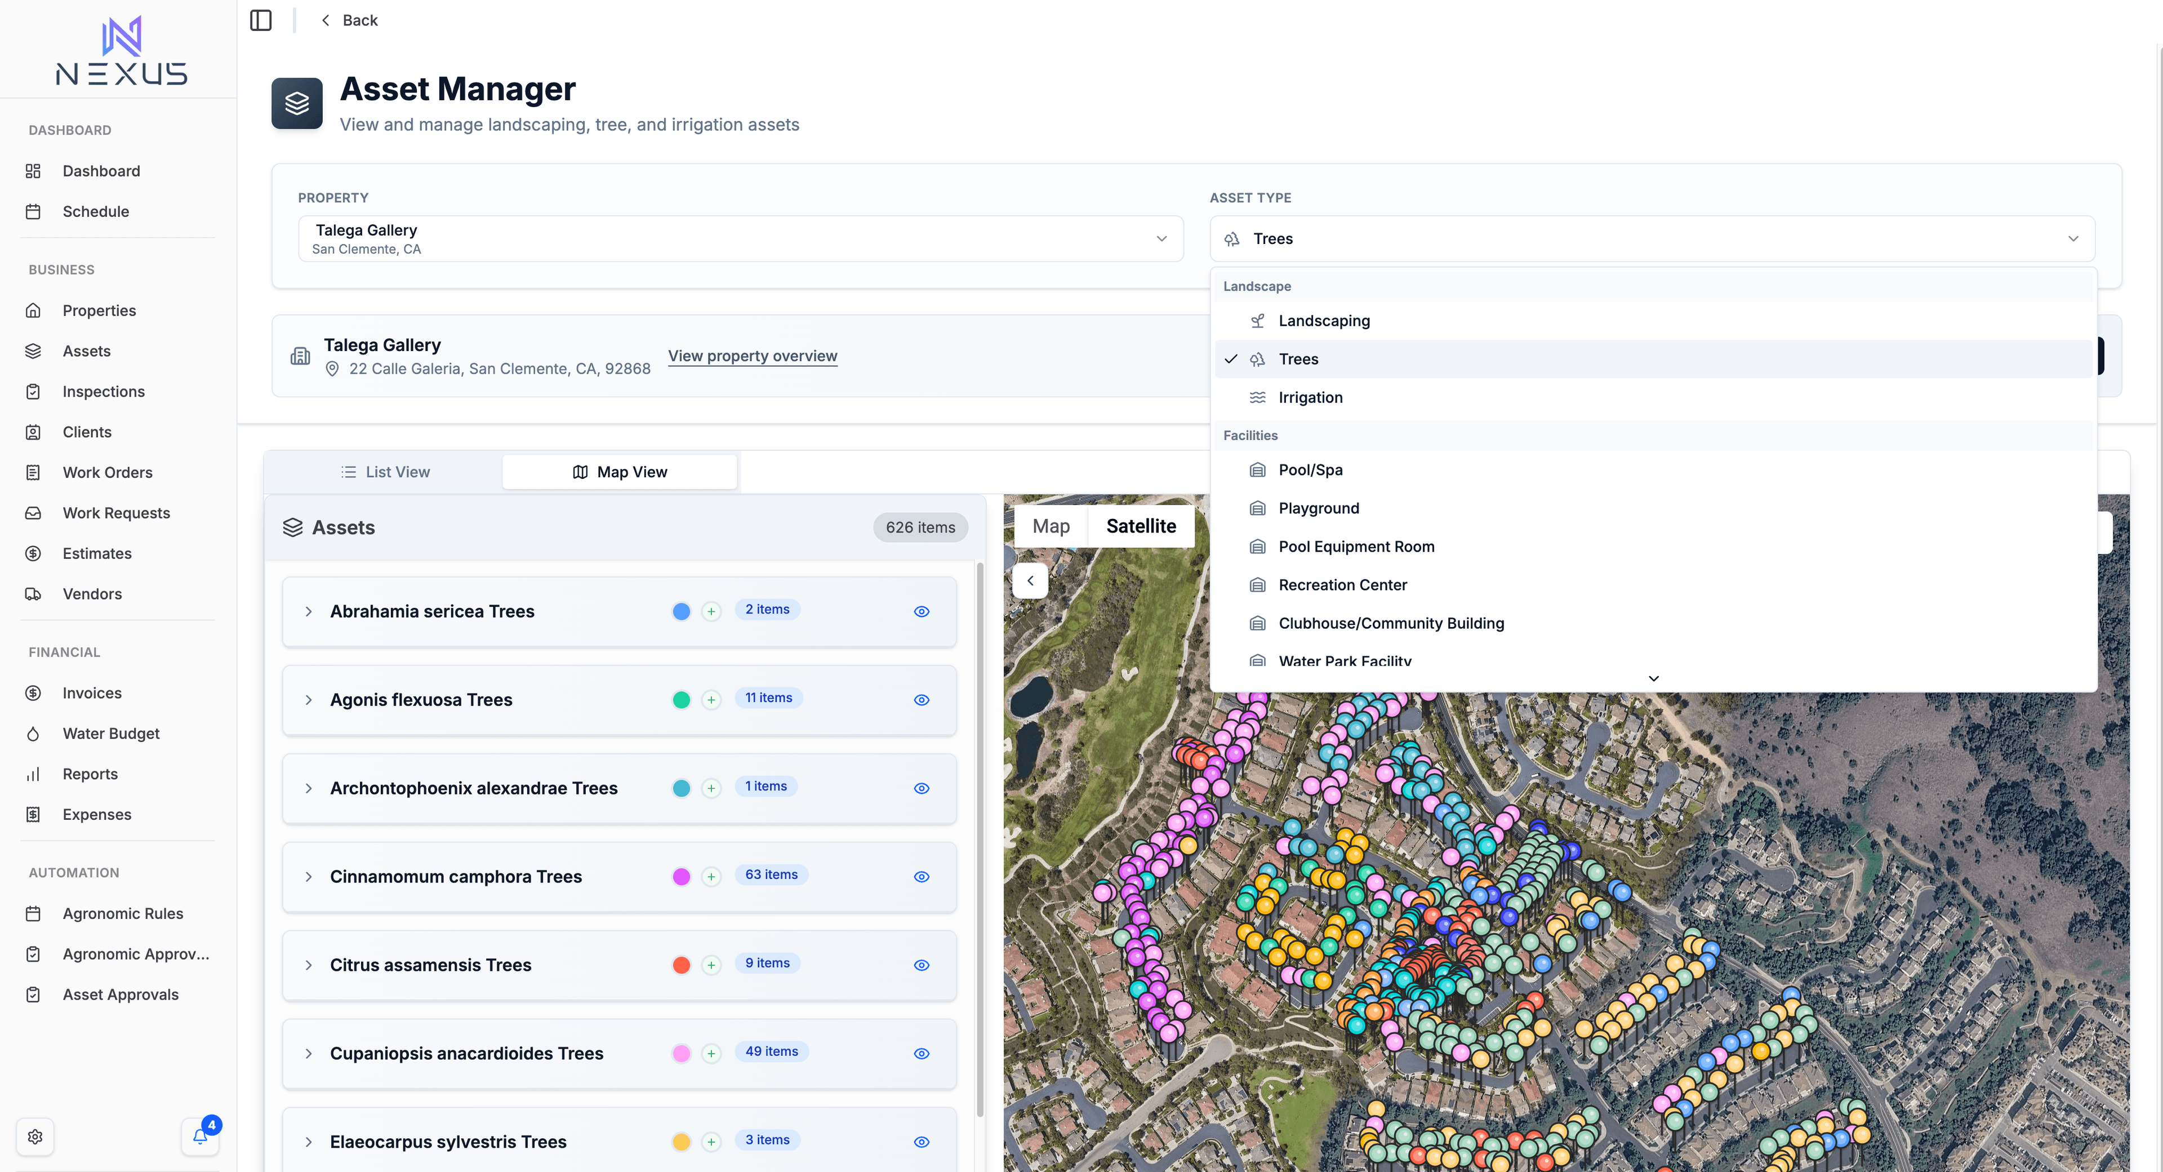Image resolution: width=2163 pixels, height=1172 pixels.
Task: Click the pink color swatch for Cupaniopsis anacardioides
Action: (x=681, y=1053)
